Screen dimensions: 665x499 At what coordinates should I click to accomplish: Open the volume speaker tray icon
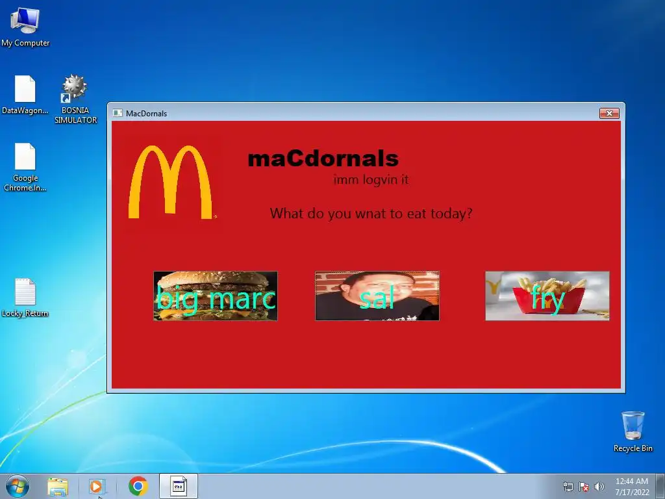(599, 487)
